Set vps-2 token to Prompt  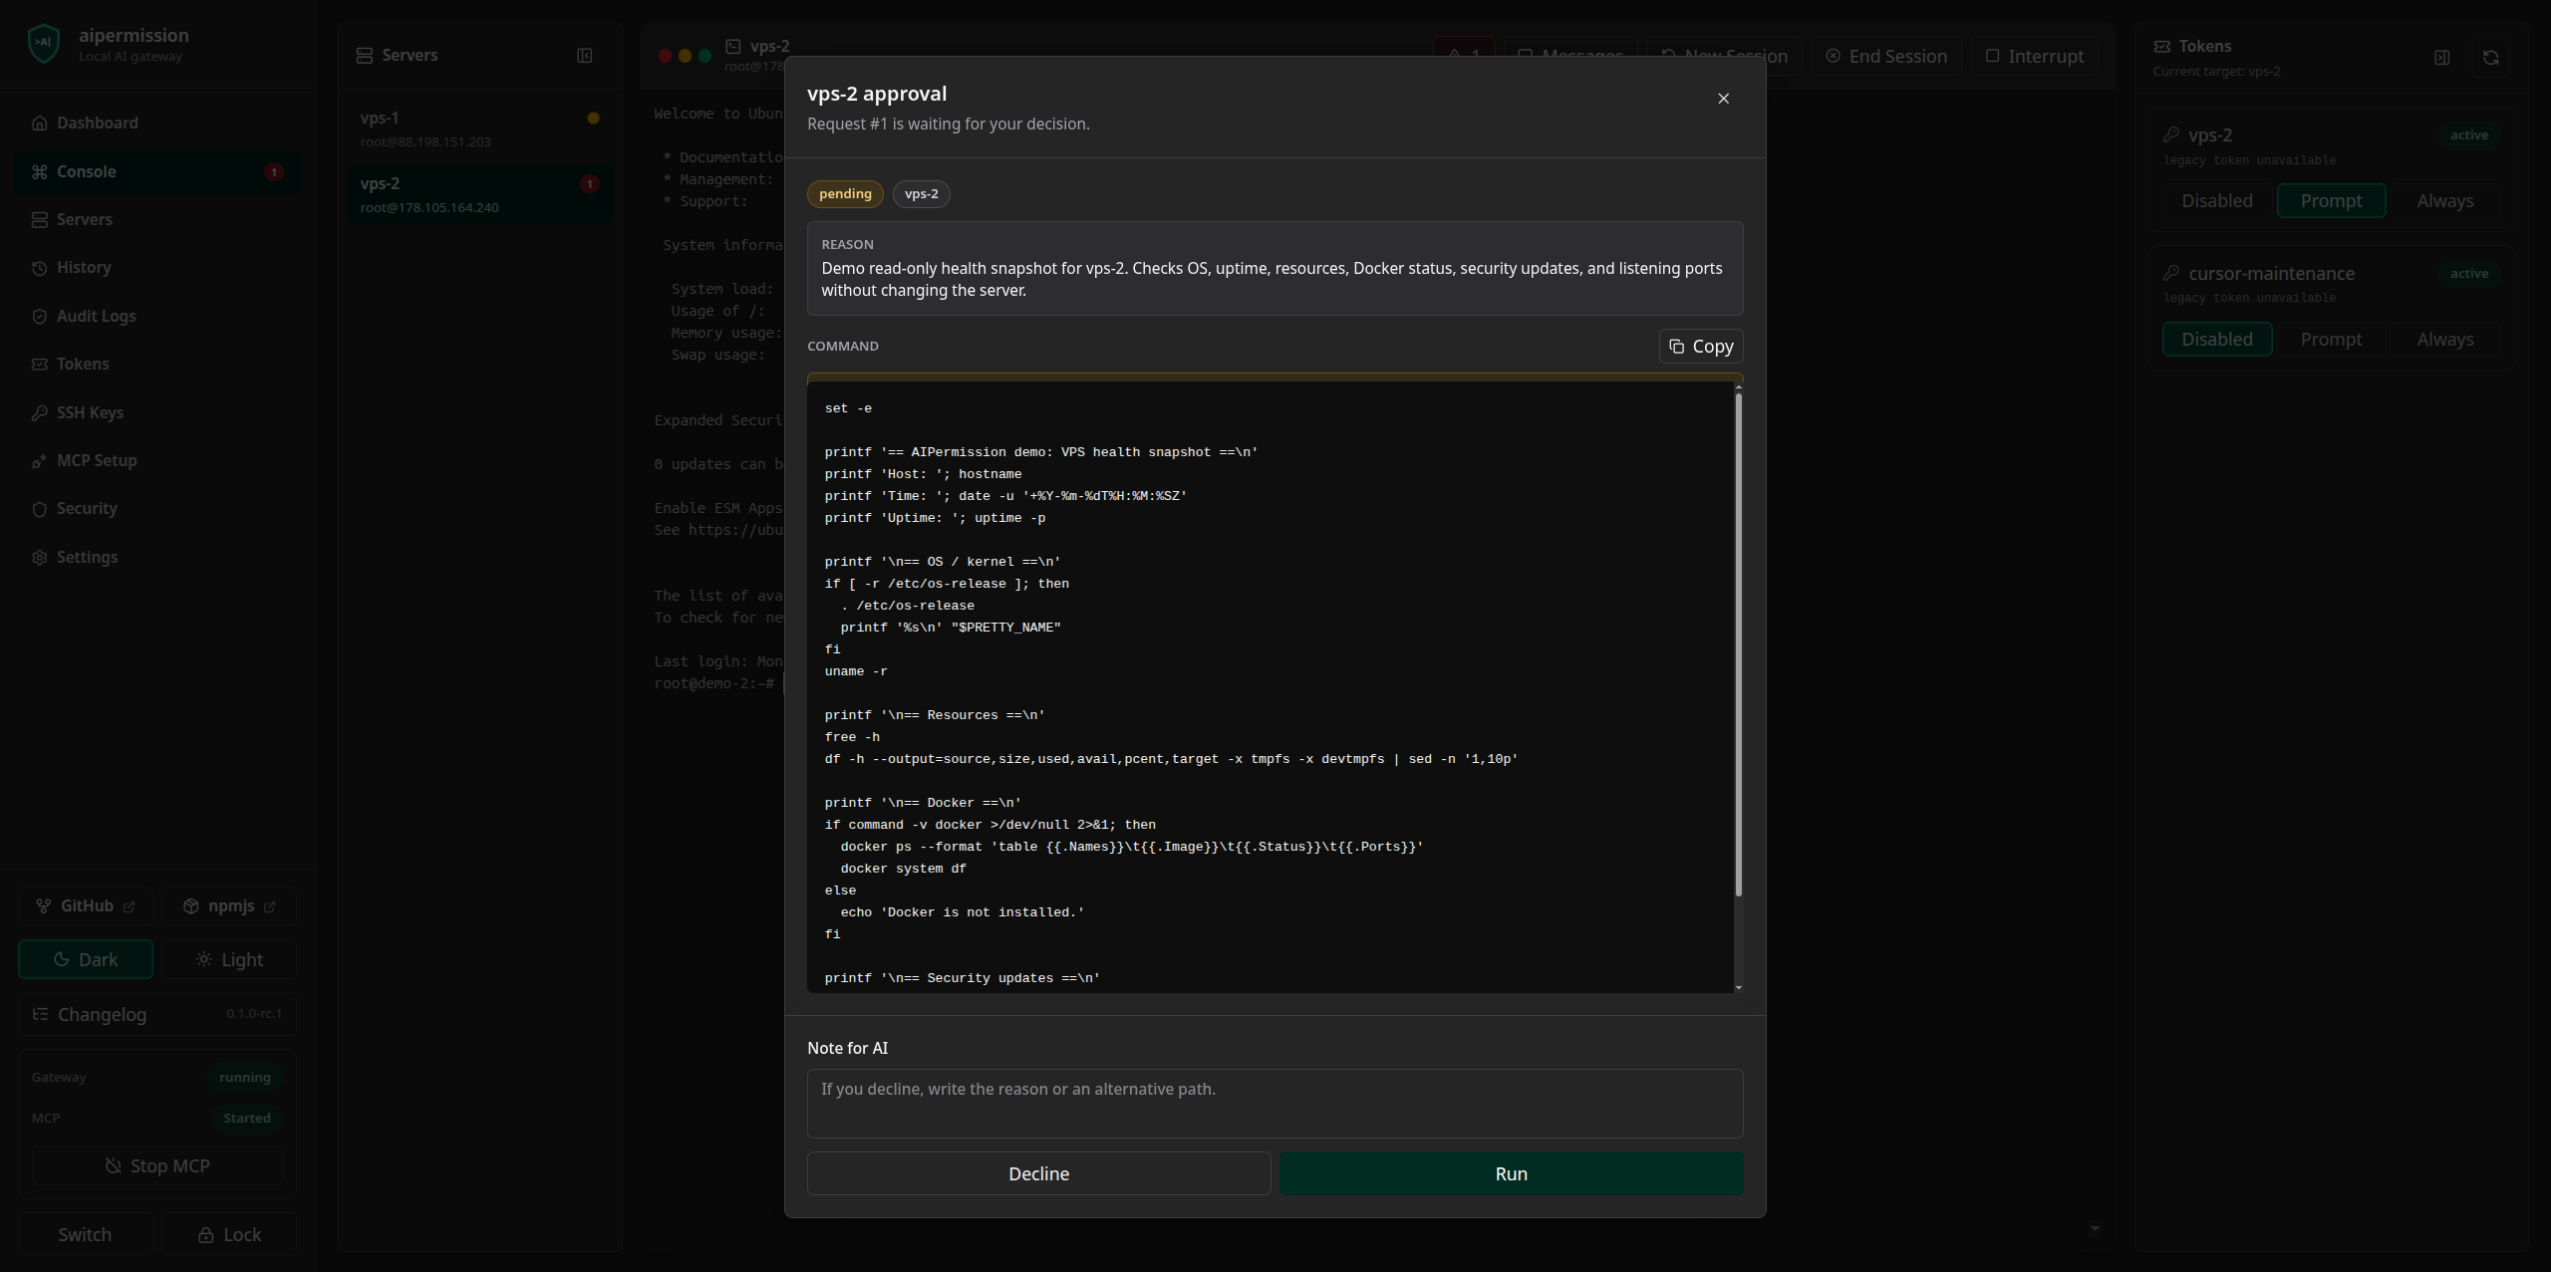[2331, 200]
